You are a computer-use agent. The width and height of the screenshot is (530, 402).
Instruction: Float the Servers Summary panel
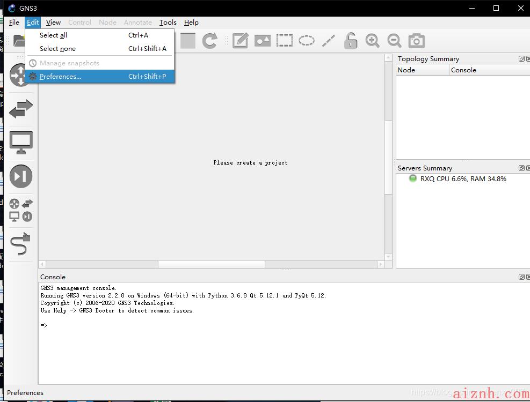coord(521,168)
